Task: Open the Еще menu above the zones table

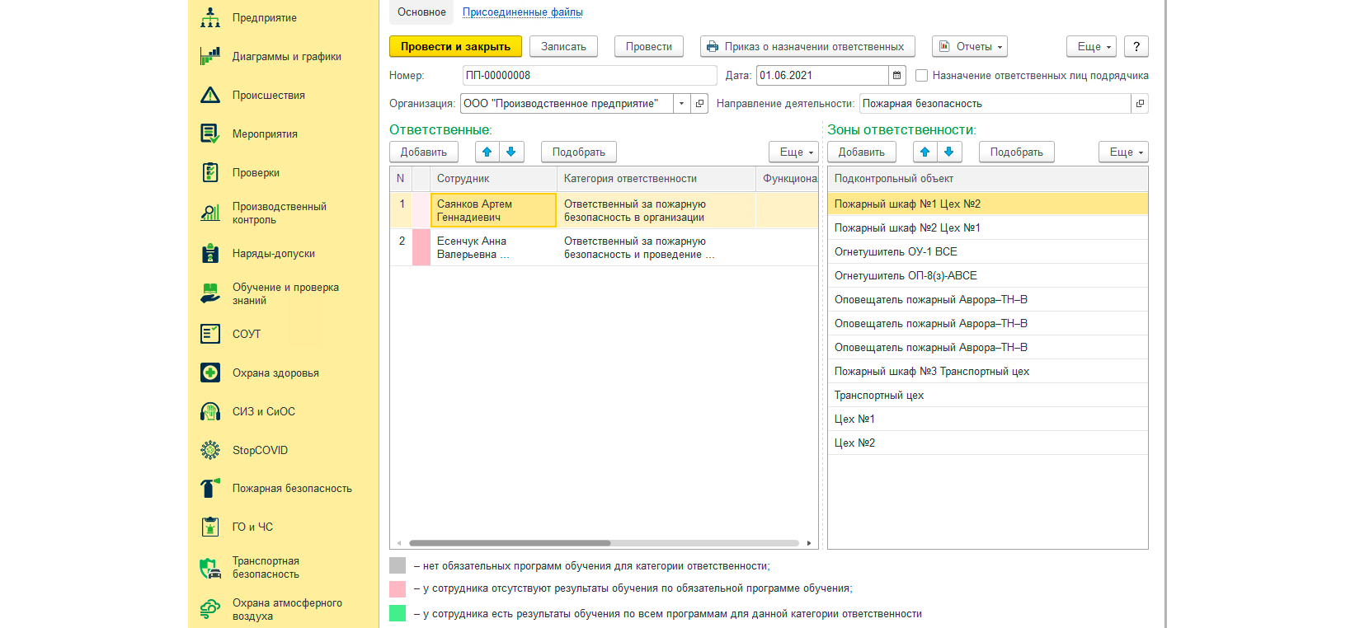Action: 1123,152
